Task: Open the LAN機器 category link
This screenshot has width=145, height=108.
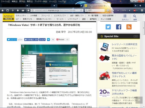Action: click(34, 16)
